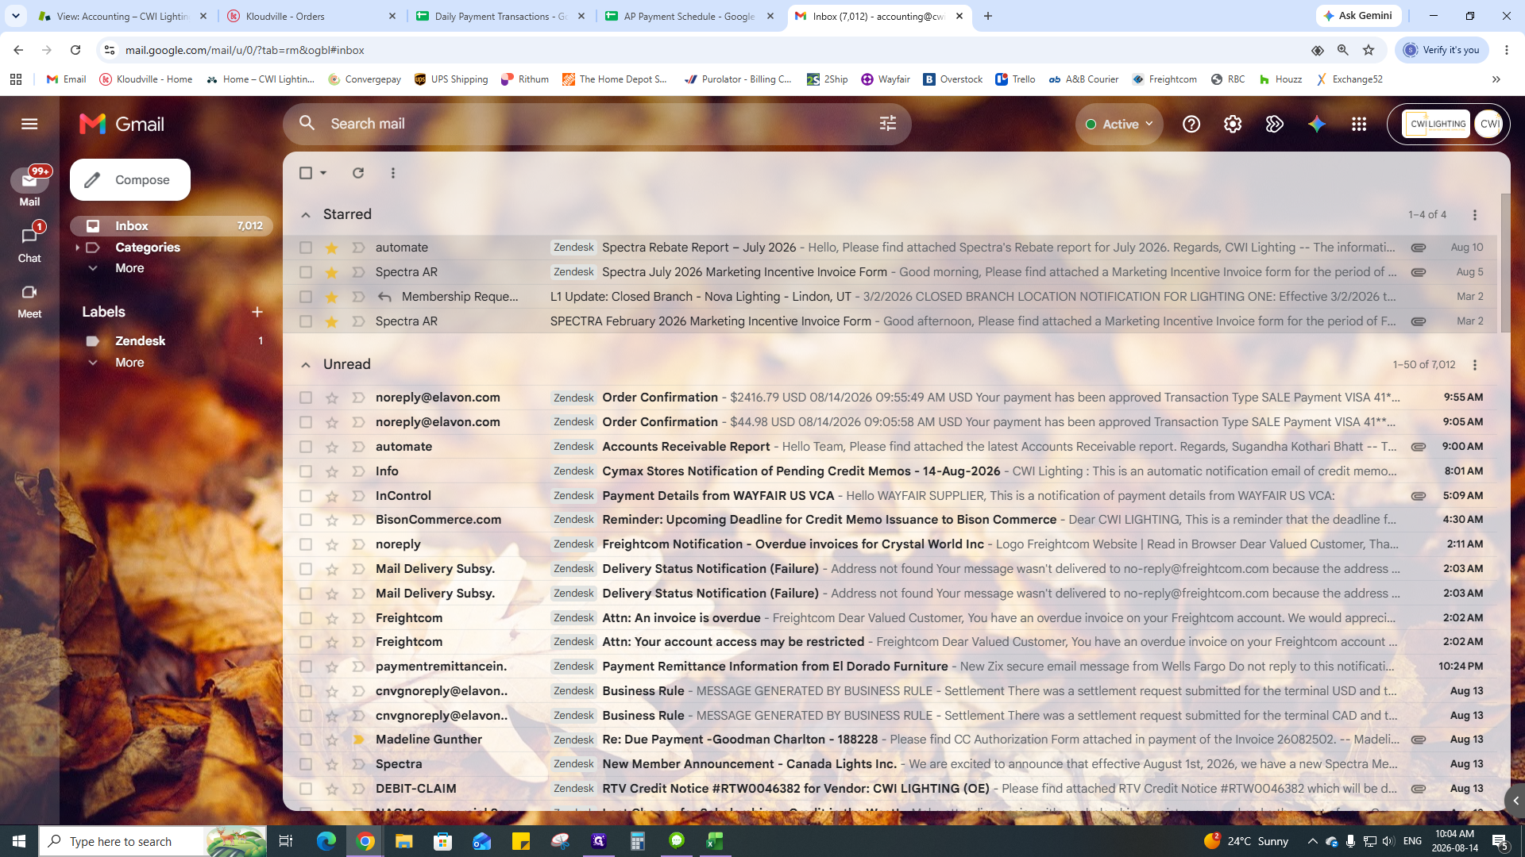This screenshot has height=857, width=1525.
Task: Select the BisonCommerce.com reminder email checkbox
Action: [x=306, y=520]
